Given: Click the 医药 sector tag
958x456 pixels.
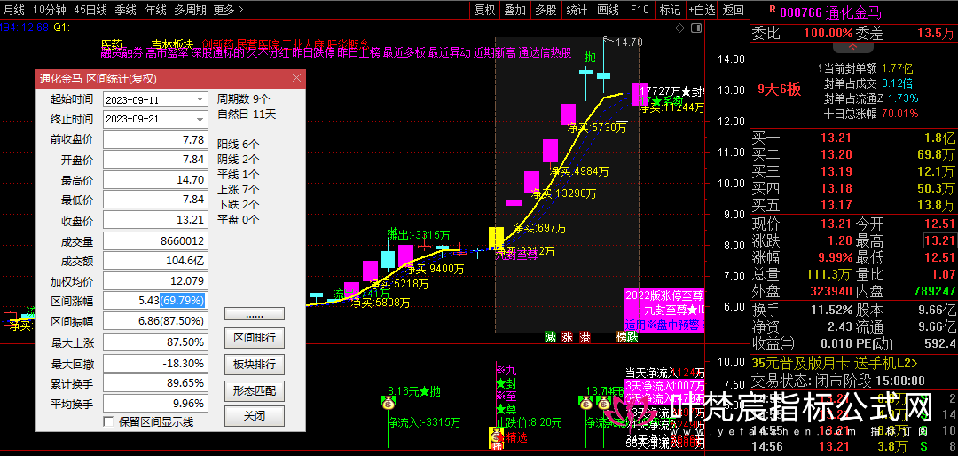Looking at the screenshot, I should click(111, 44).
